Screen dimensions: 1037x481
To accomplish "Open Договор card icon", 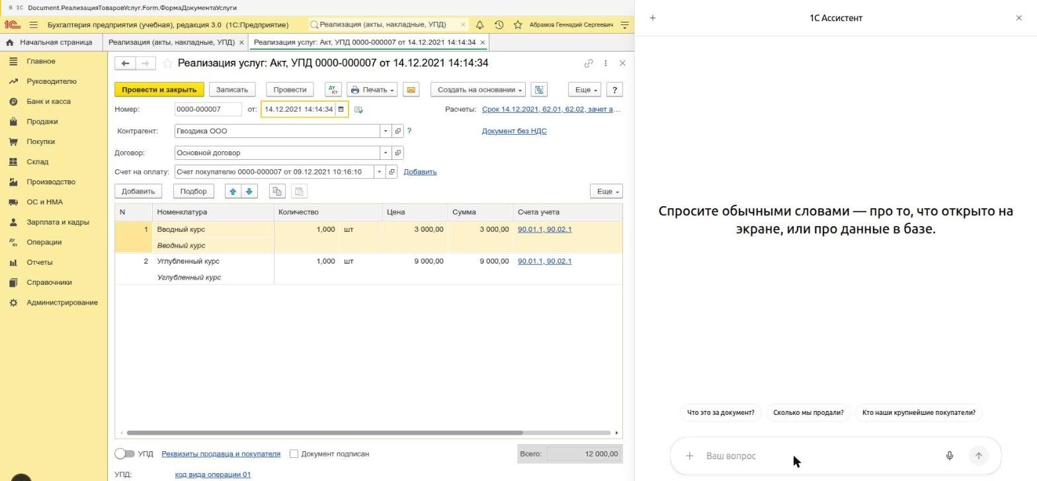I will point(397,153).
